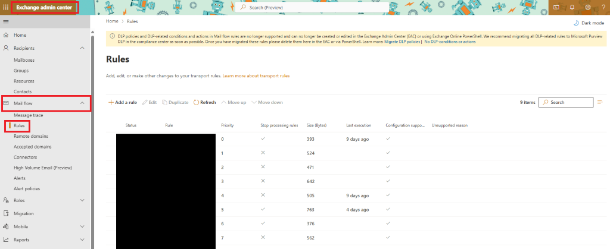Click the magnifier in rules search box
Image resolution: width=610 pixels, height=249 pixels.
click(x=546, y=102)
